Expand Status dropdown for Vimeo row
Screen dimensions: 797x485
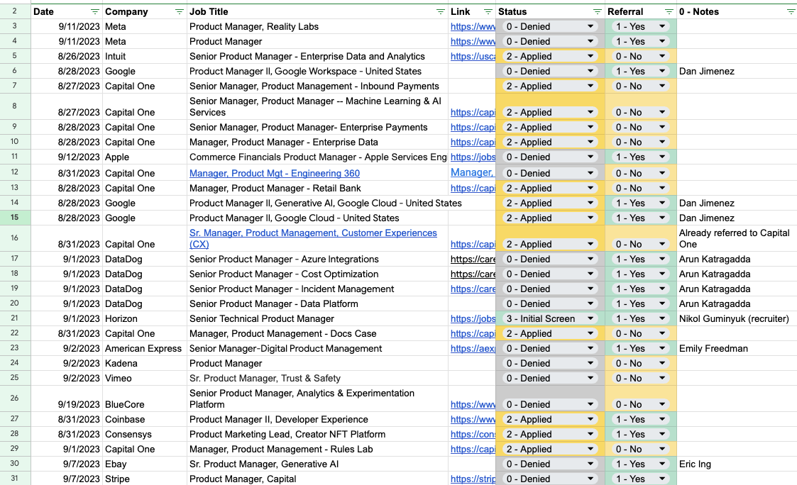click(590, 379)
